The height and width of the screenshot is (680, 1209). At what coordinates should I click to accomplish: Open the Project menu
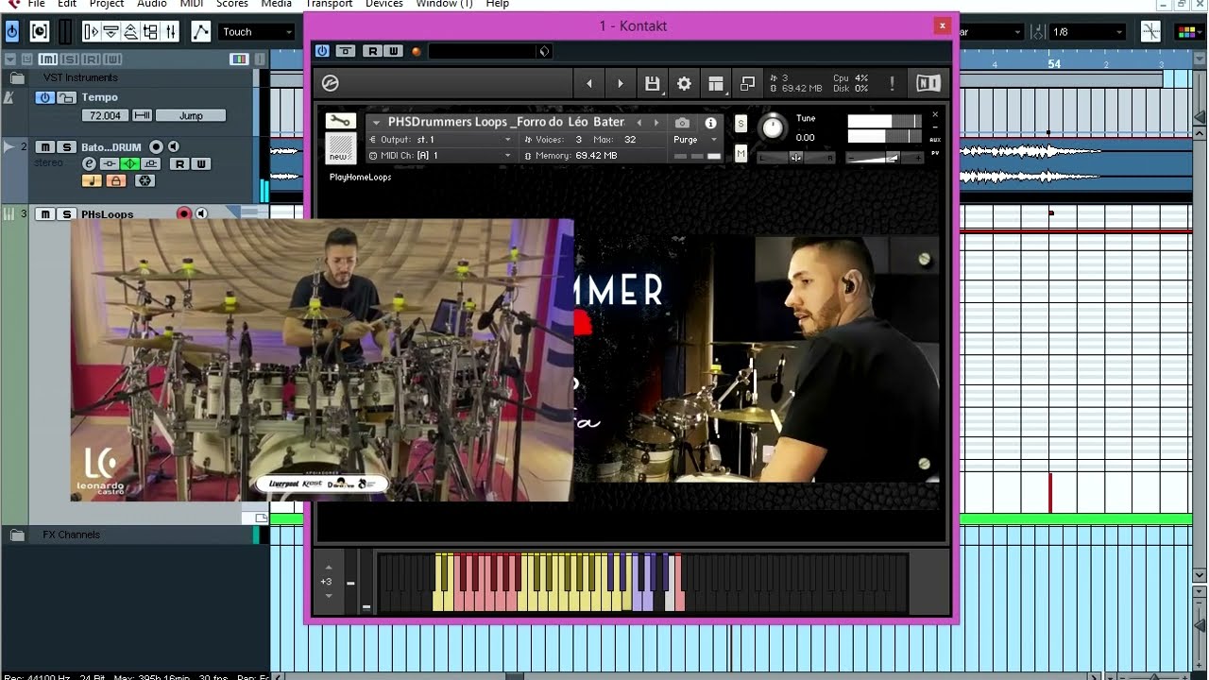point(107,4)
